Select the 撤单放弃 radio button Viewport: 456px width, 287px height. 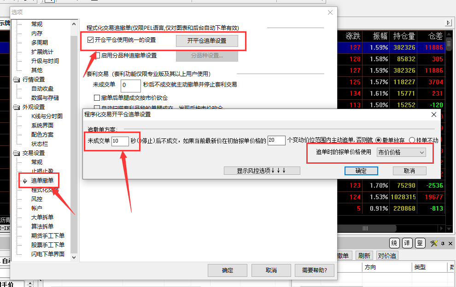(x=378, y=140)
